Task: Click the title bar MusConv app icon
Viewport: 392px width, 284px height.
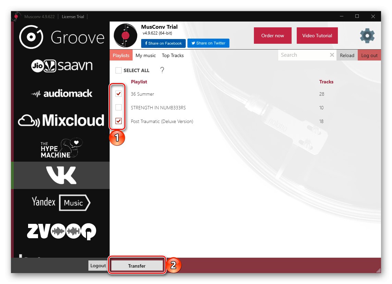Action: click(x=16, y=16)
